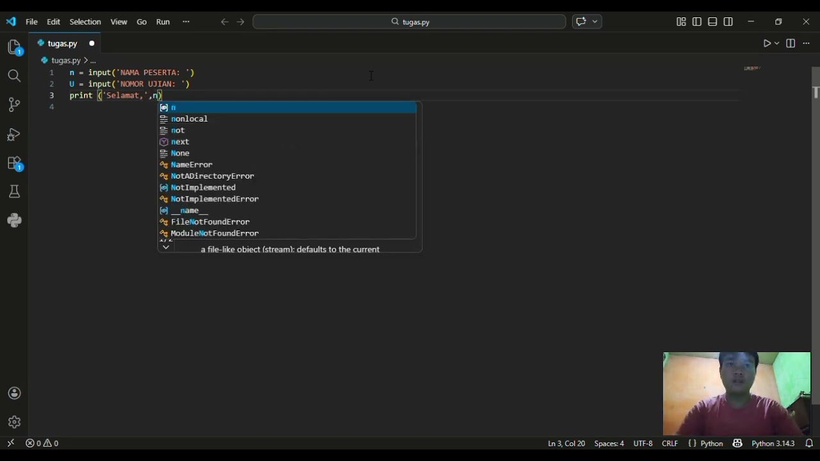Choose the 'None' suggestion
This screenshot has width=820, height=461.
(287, 154)
